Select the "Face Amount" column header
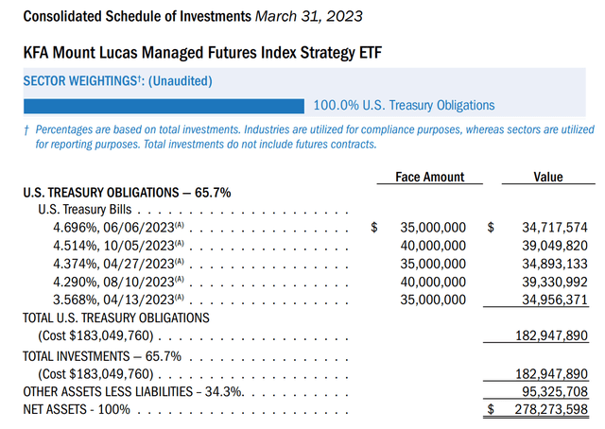The image size is (605, 429). 430,177
